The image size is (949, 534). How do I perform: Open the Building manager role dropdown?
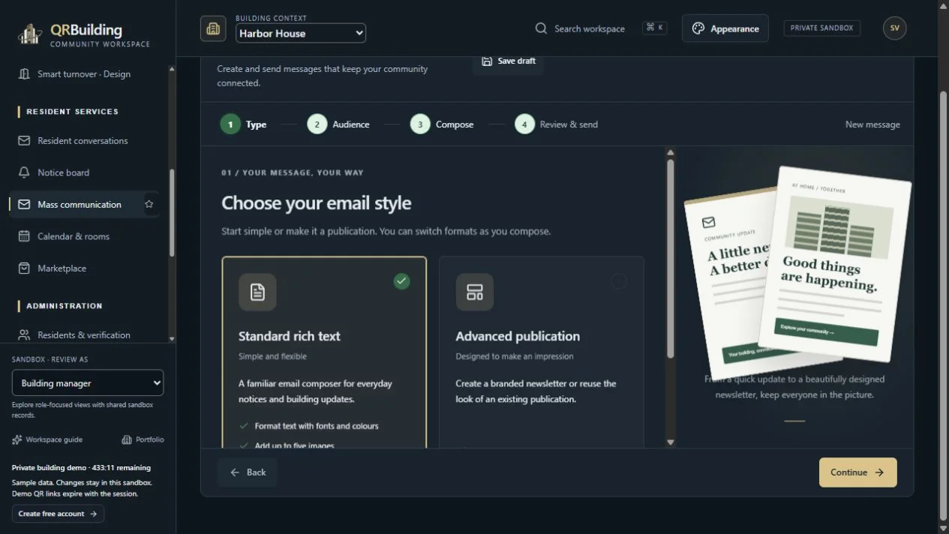[x=88, y=382]
